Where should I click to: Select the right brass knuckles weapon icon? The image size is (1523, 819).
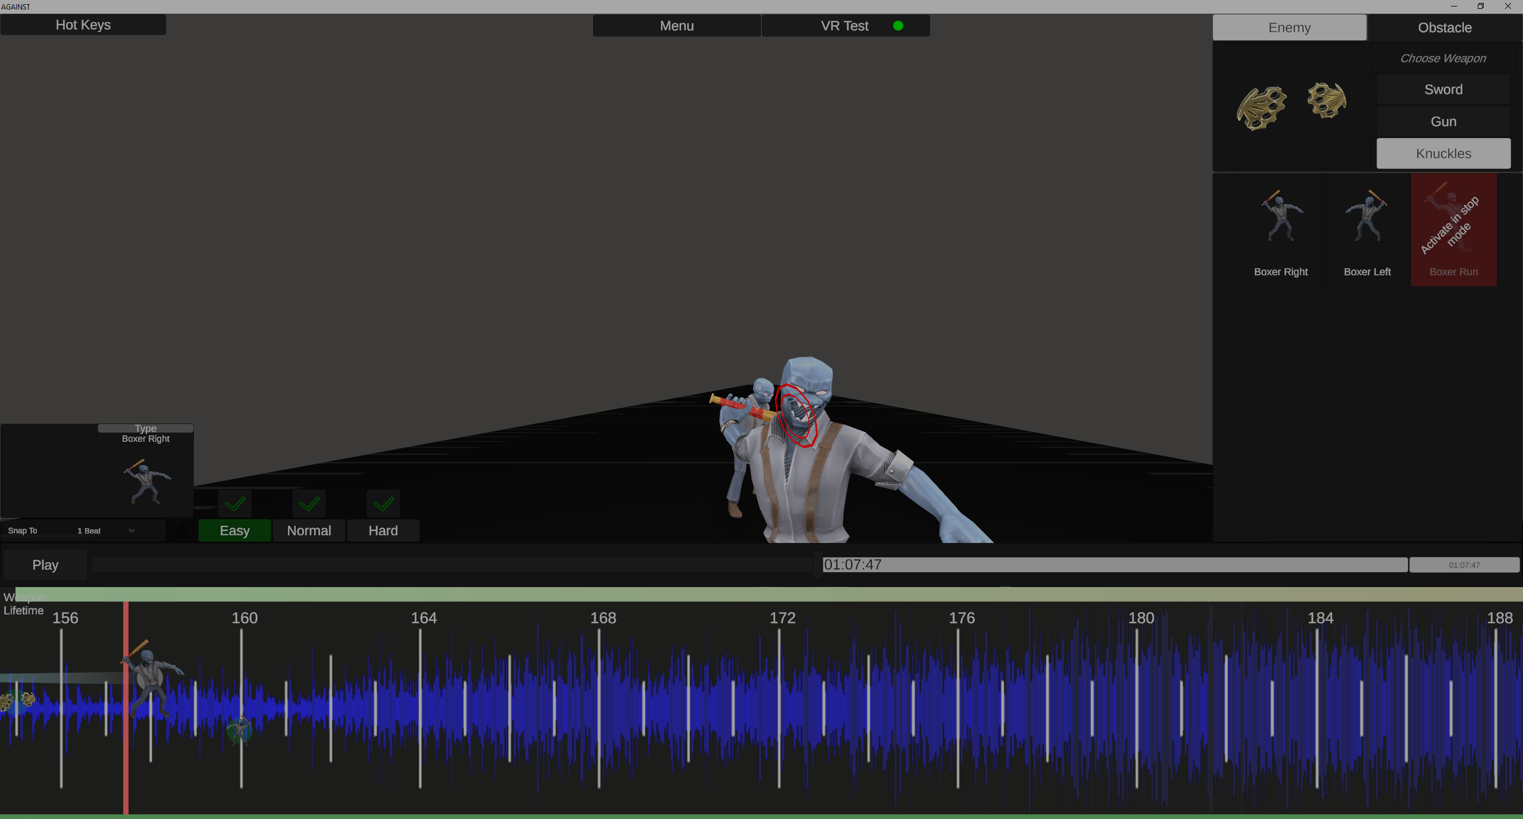pos(1327,101)
